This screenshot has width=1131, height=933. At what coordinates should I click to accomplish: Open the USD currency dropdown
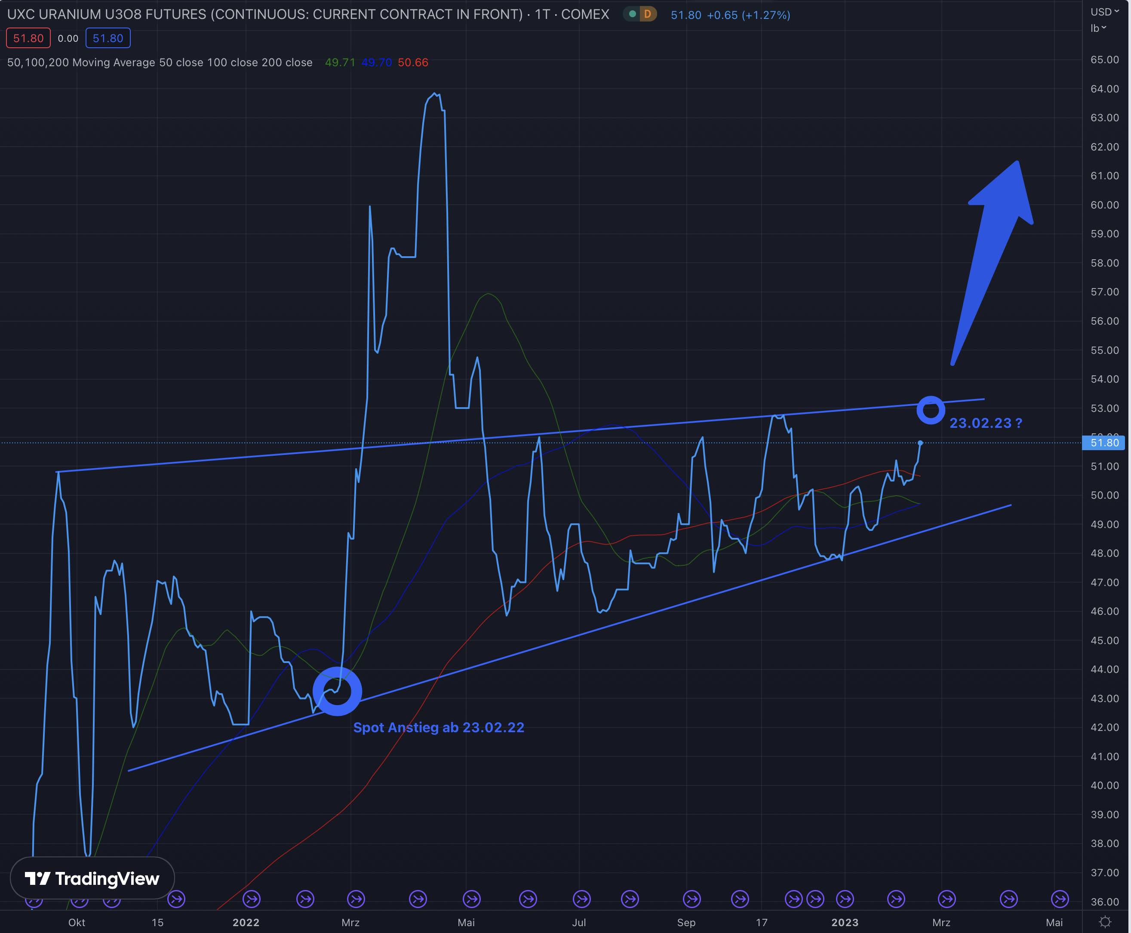[x=1105, y=12]
